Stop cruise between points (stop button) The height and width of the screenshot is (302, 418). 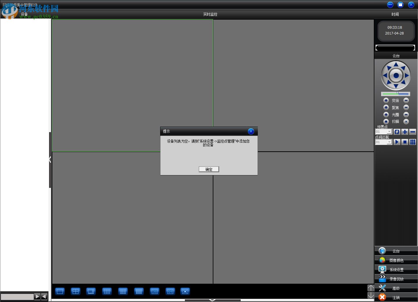click(x=405, y=142)
